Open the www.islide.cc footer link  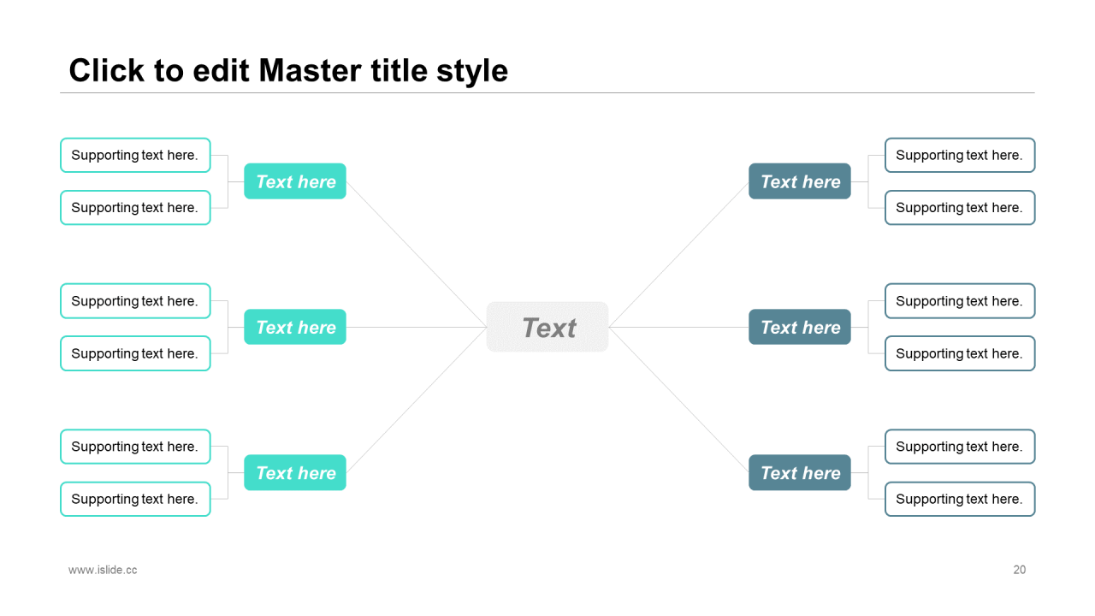pos(103,570)
